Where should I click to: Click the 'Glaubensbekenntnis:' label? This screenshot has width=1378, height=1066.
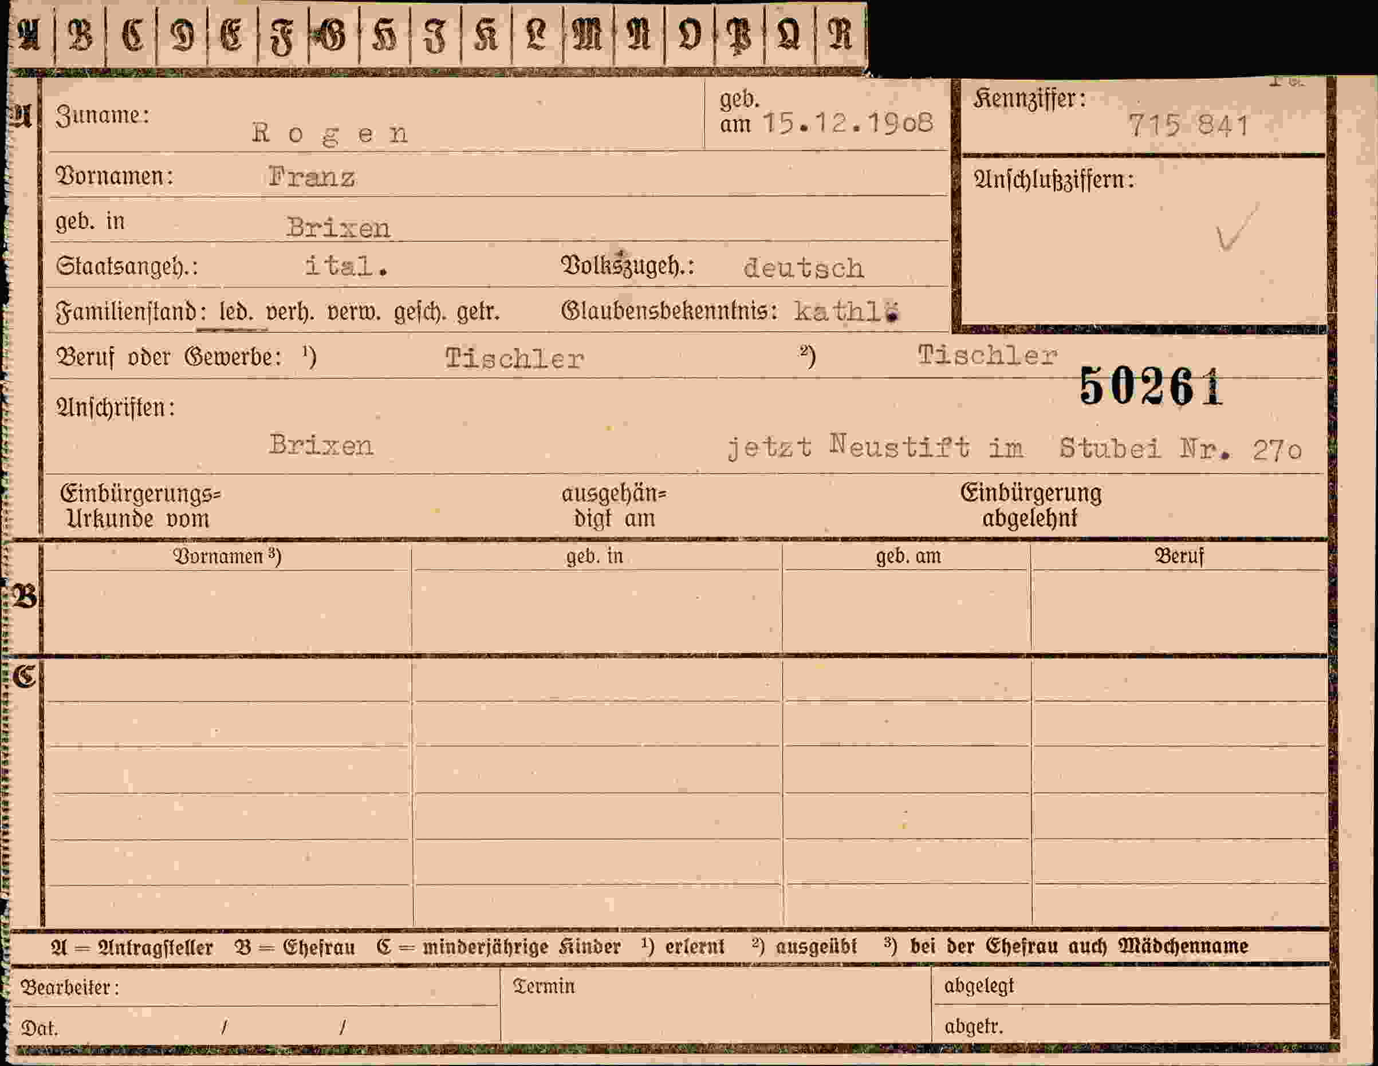[670, 311]
